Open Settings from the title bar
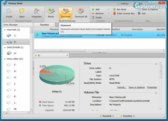168x121 pixels. click(123, 4)
